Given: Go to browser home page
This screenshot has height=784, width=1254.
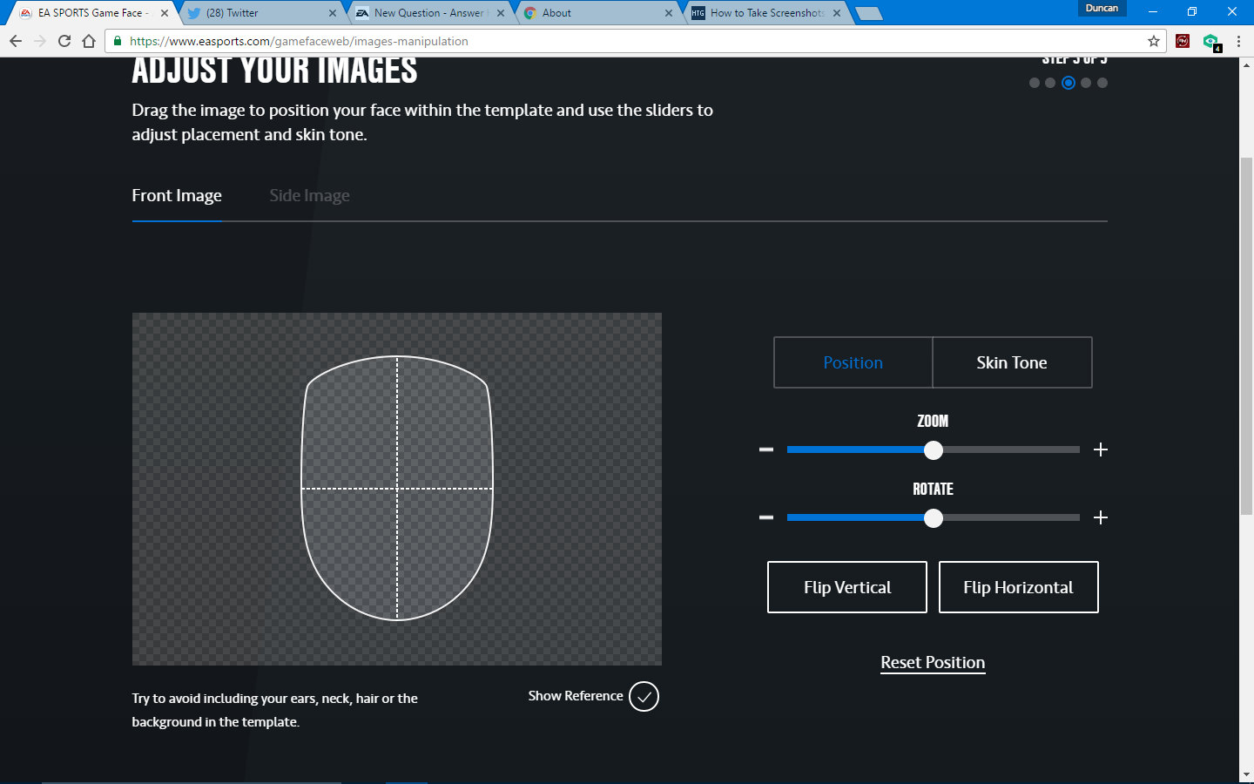Looking at the screenshot, I should 89,41.
